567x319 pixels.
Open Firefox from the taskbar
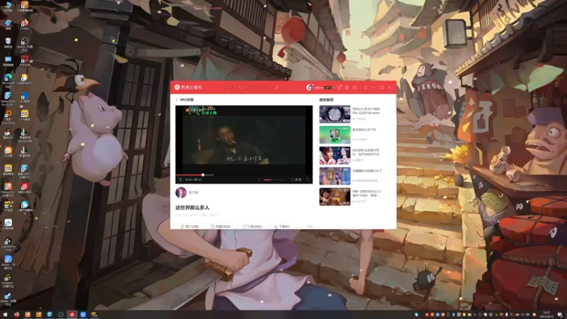coord(16,315)
